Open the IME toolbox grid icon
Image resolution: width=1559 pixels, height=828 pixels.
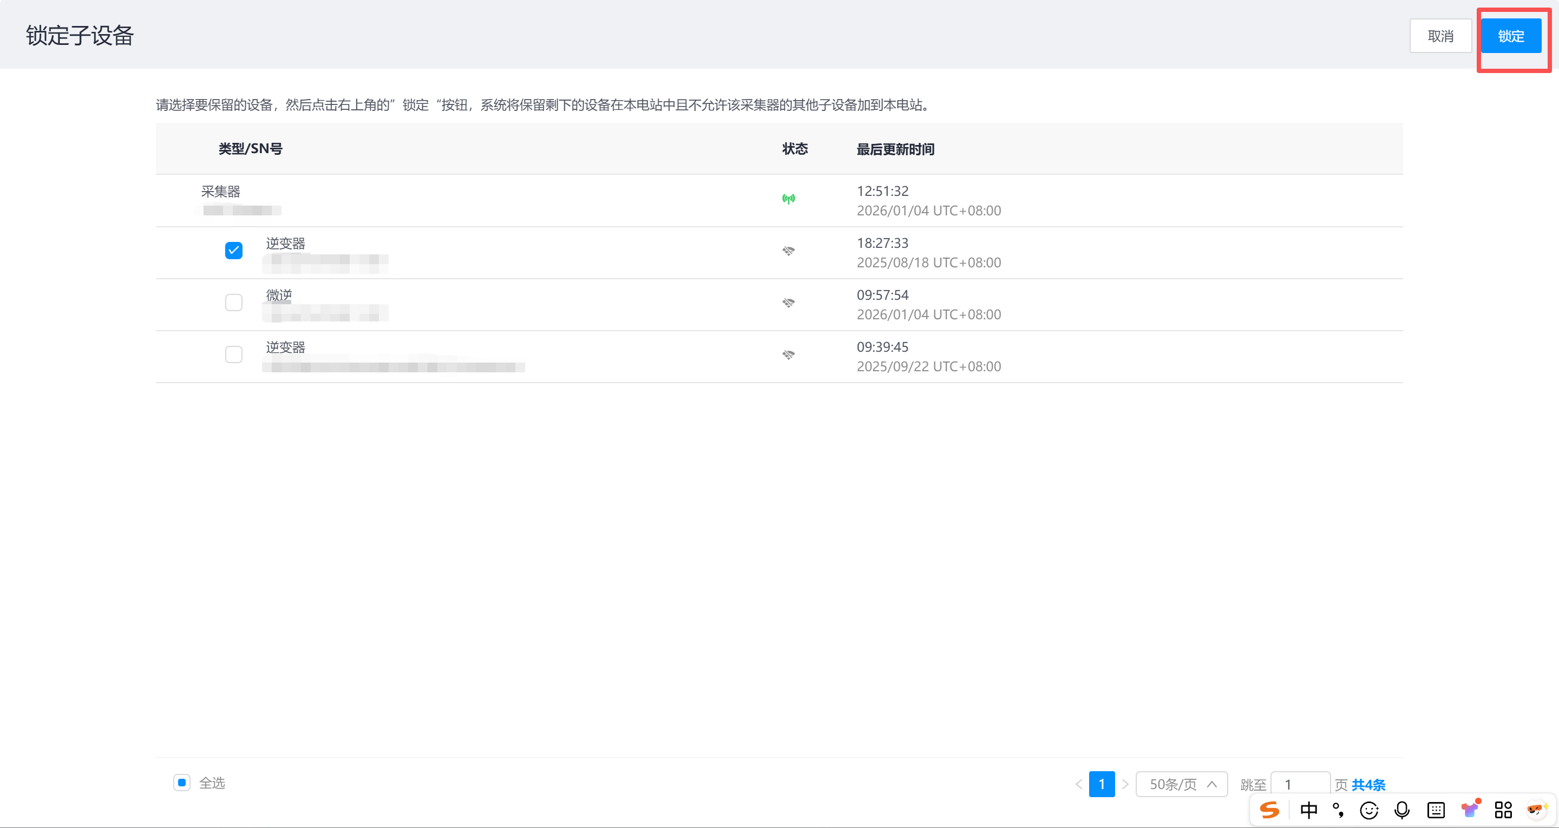(x=1503, y=810)
